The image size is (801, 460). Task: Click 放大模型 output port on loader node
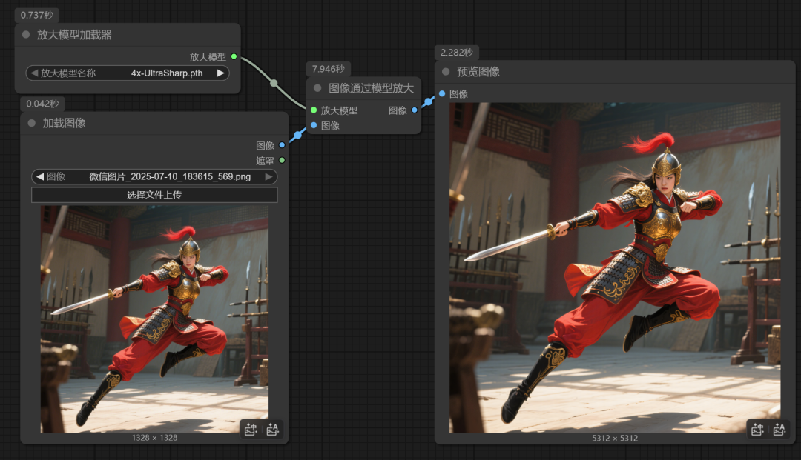(x=234, y=56)
